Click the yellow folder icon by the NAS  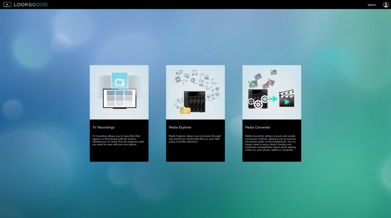coord(185,110)
